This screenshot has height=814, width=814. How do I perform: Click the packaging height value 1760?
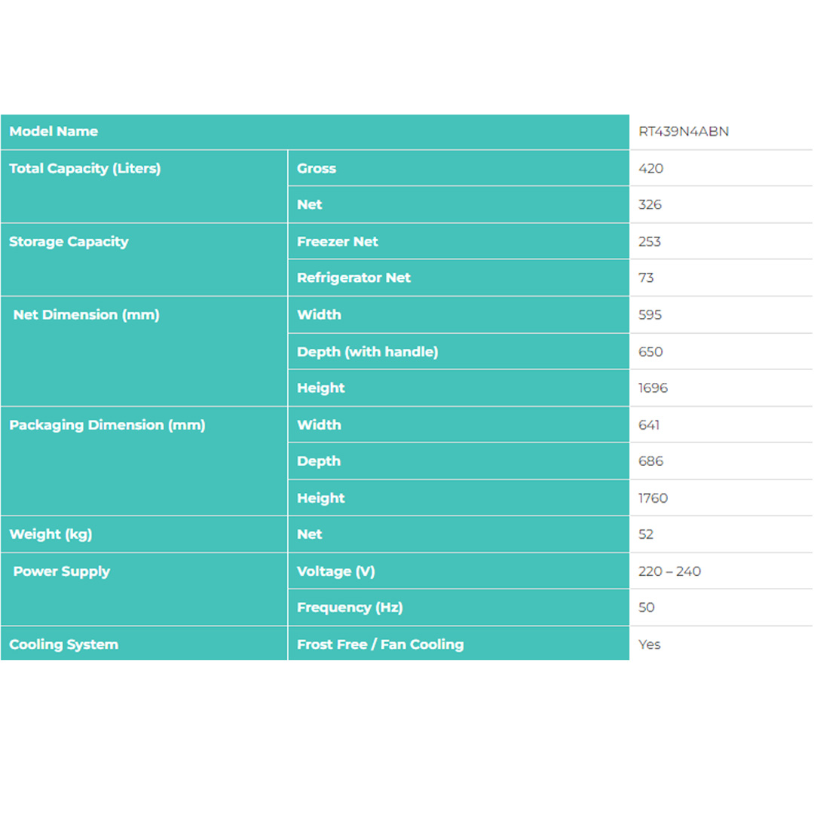tap(653, 498)
